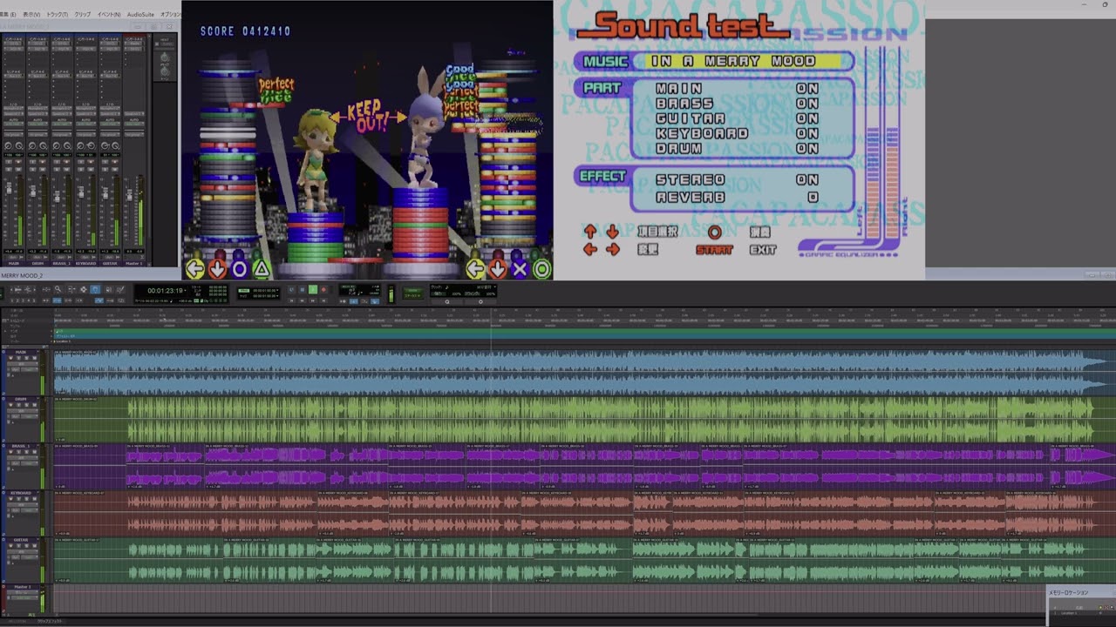Open the group assignment dropdown on KEYBOARD channel
The width and height of the screenshot is (1116, 627).
pos(86,134)
